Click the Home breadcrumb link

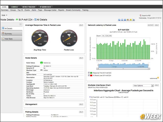pyautogui.click(x=3, y=15)
